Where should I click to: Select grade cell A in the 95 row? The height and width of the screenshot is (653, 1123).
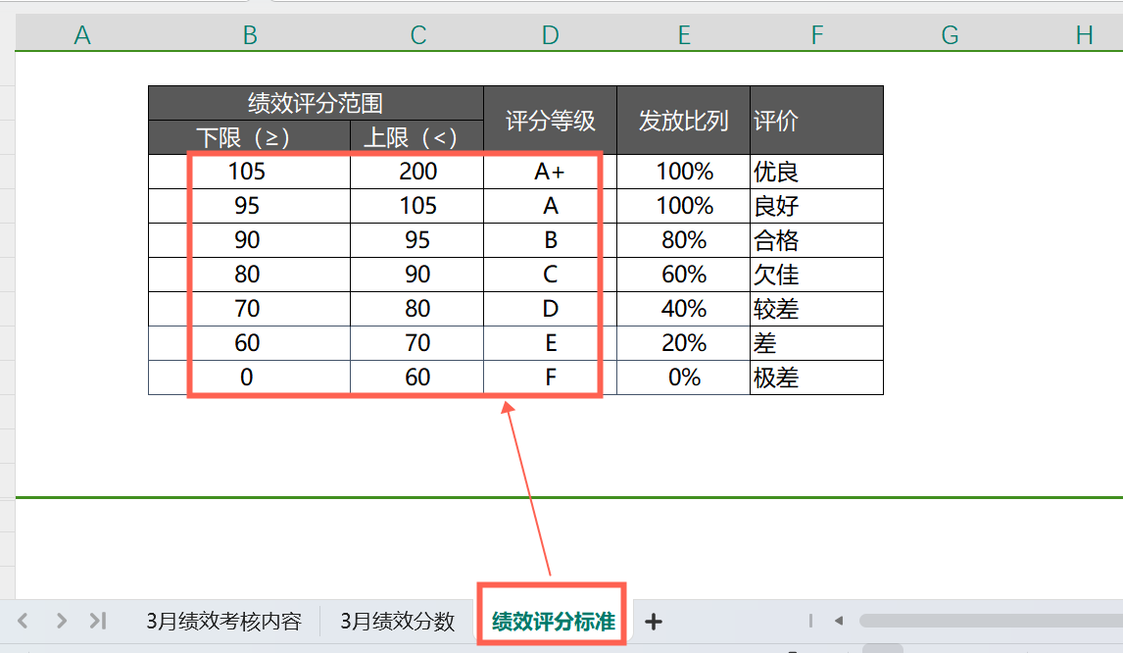(550, 206)
